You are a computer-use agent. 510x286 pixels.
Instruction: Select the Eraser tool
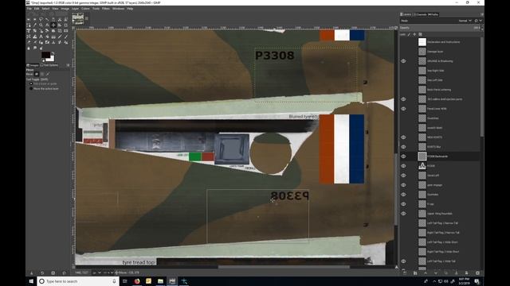pyautogui.click(x=29, y=42)
